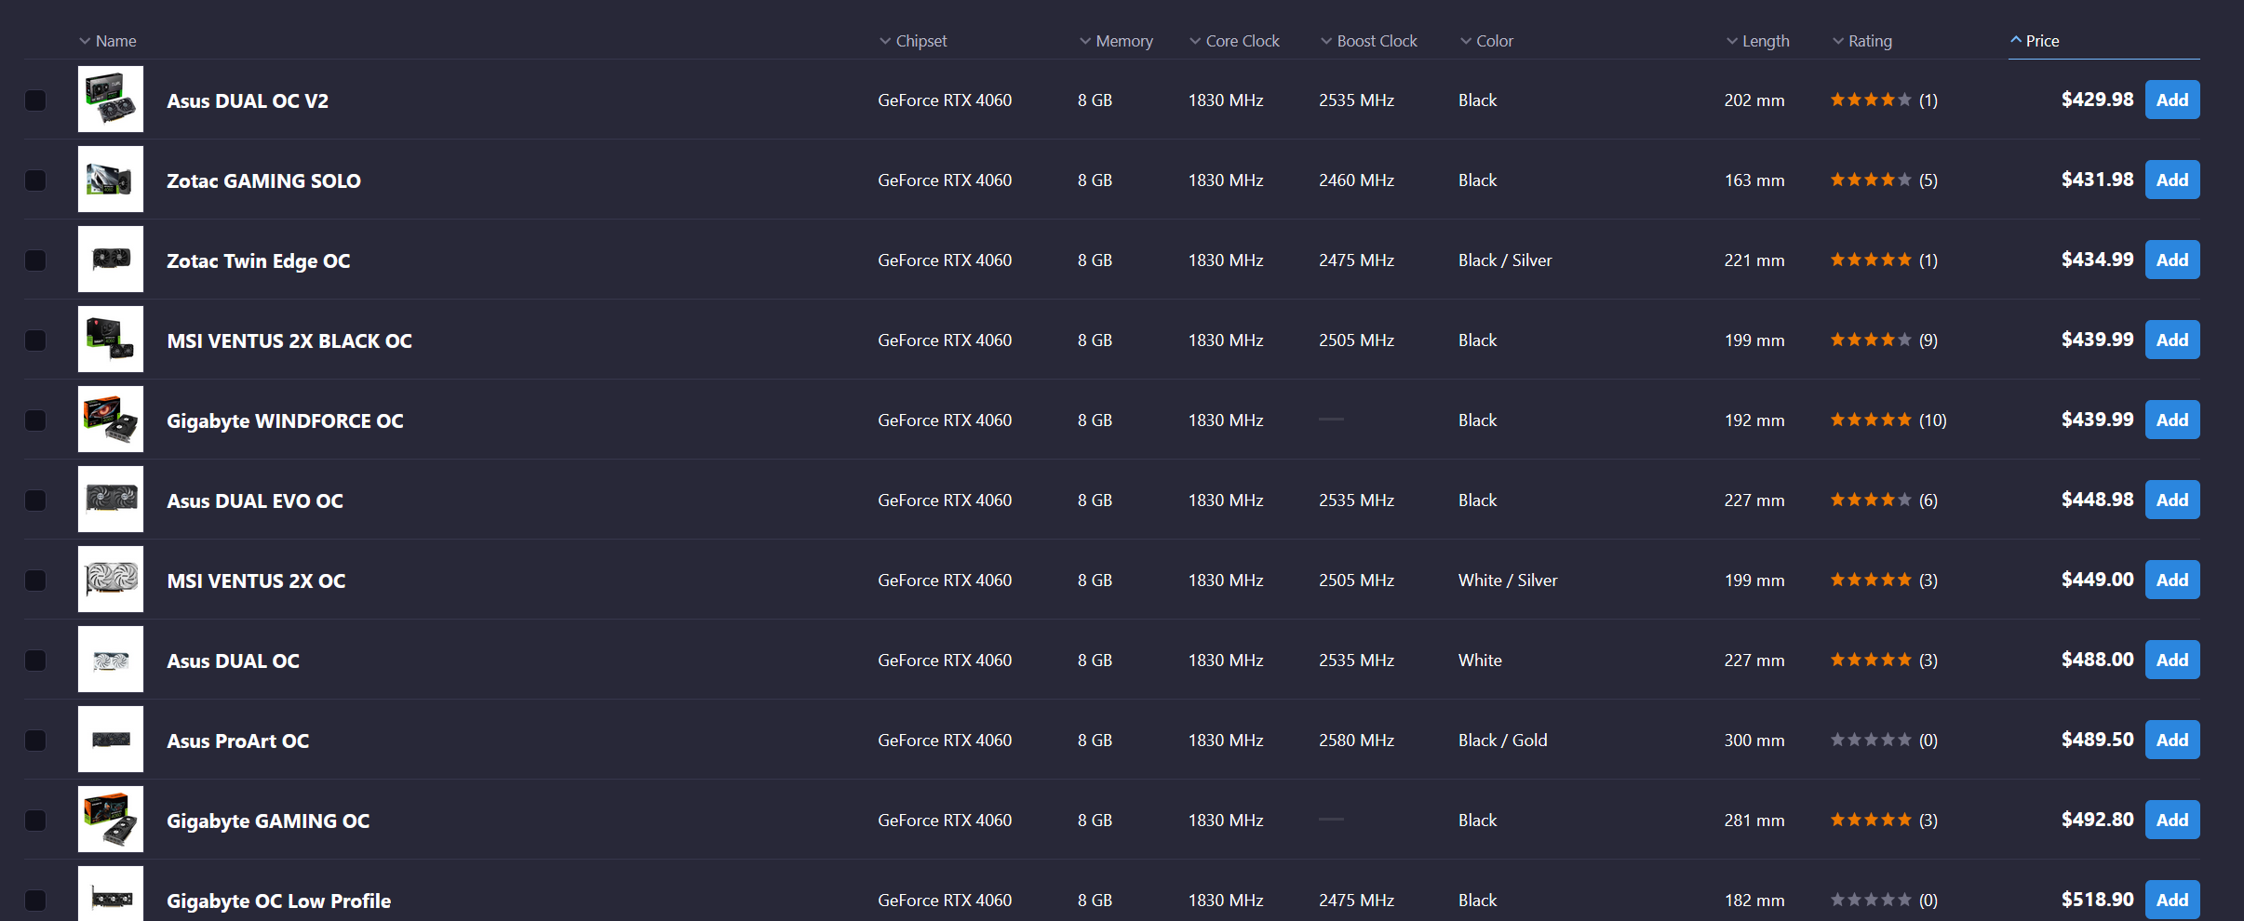The height and width of the screenshot is (921, 2244).
Task: Open Asus DUAL OC V2 product link
Action: [x=248, y=100]
